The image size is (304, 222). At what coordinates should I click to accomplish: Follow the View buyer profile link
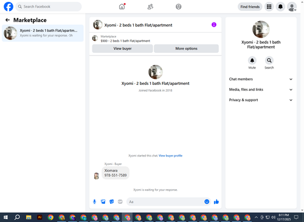pyautogui.click(x=170, y=155)
